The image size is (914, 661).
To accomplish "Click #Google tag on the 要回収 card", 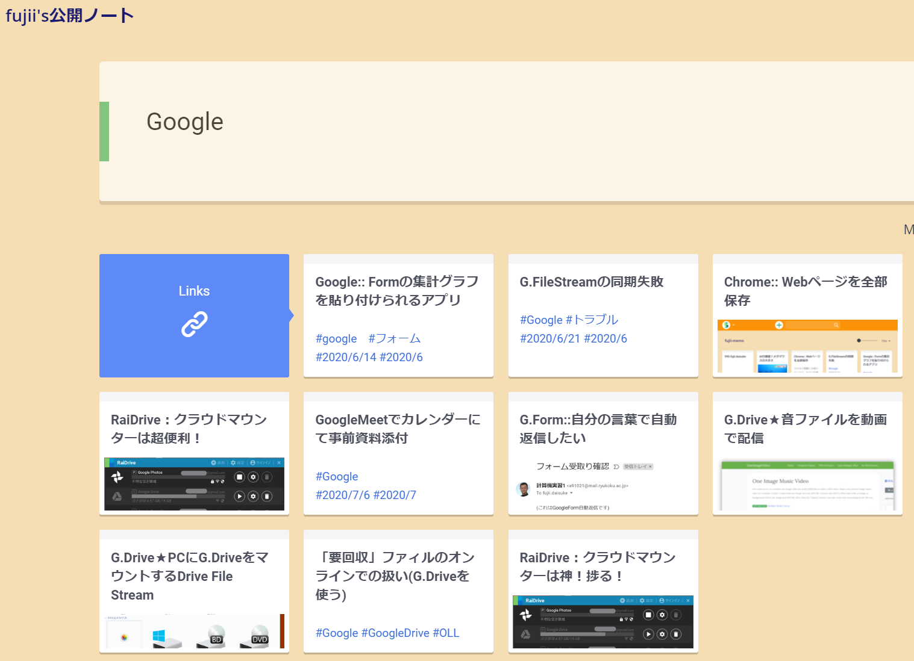I will pos(337,633).
